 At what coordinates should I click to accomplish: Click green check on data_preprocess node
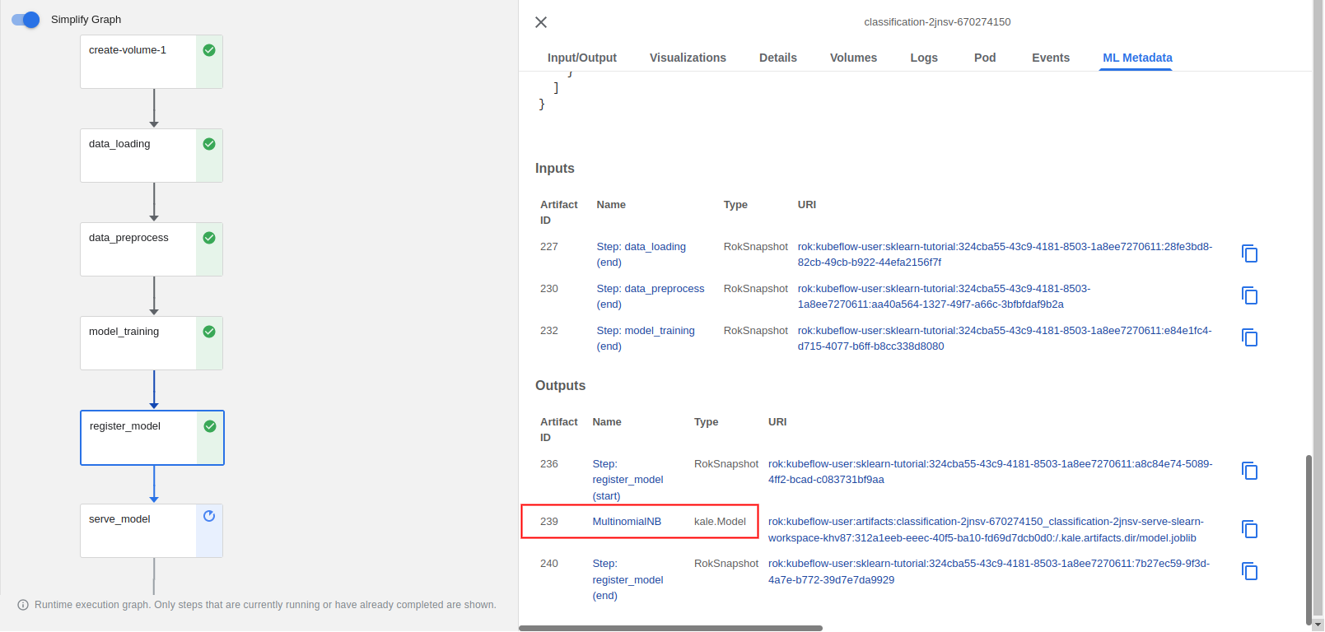[x=209, y=238]
